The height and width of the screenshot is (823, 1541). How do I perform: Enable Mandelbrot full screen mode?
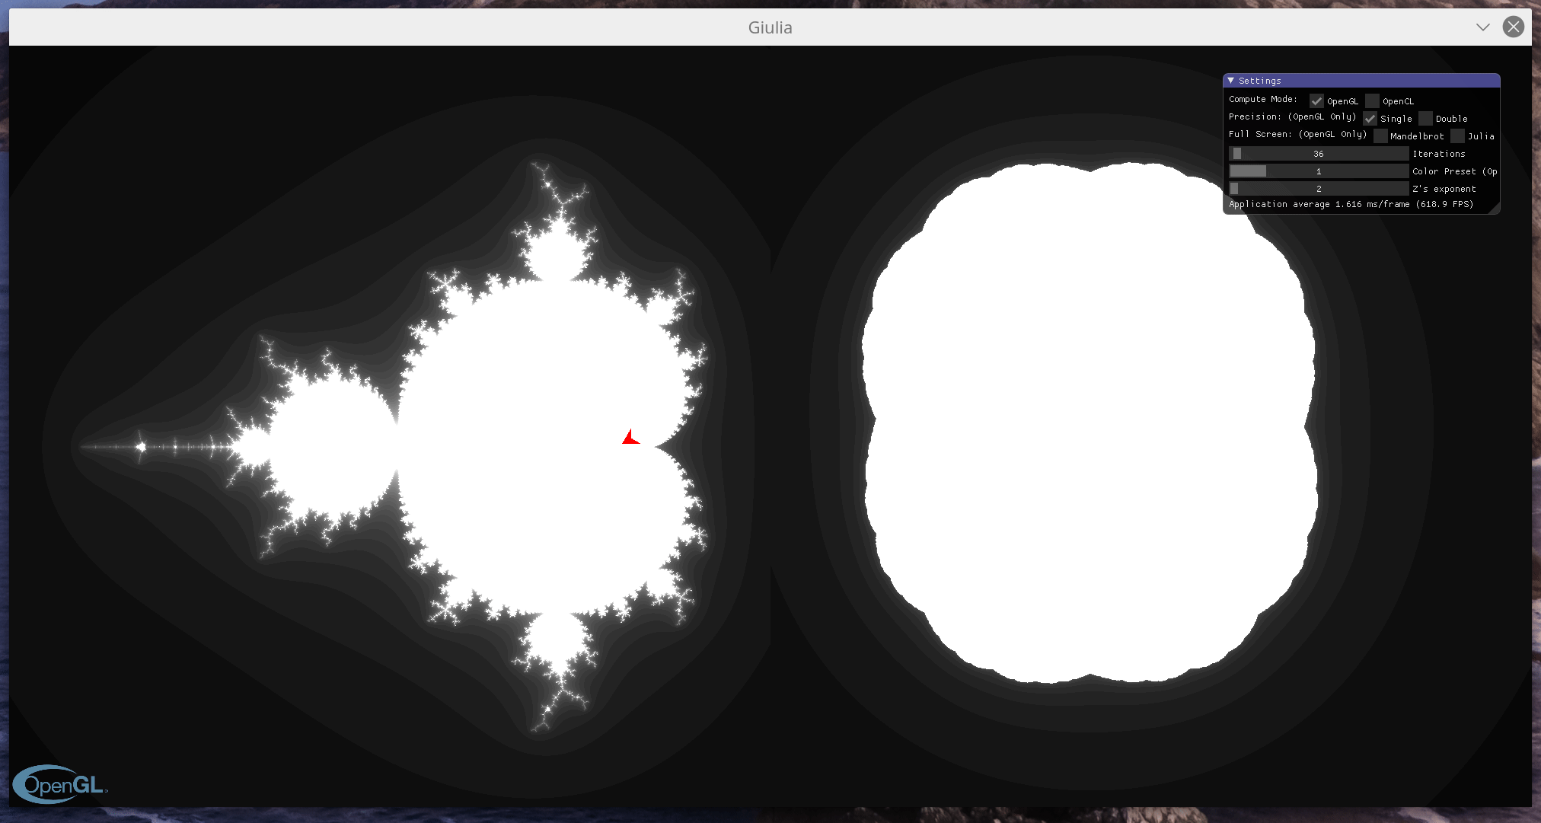pos(1382,136)
